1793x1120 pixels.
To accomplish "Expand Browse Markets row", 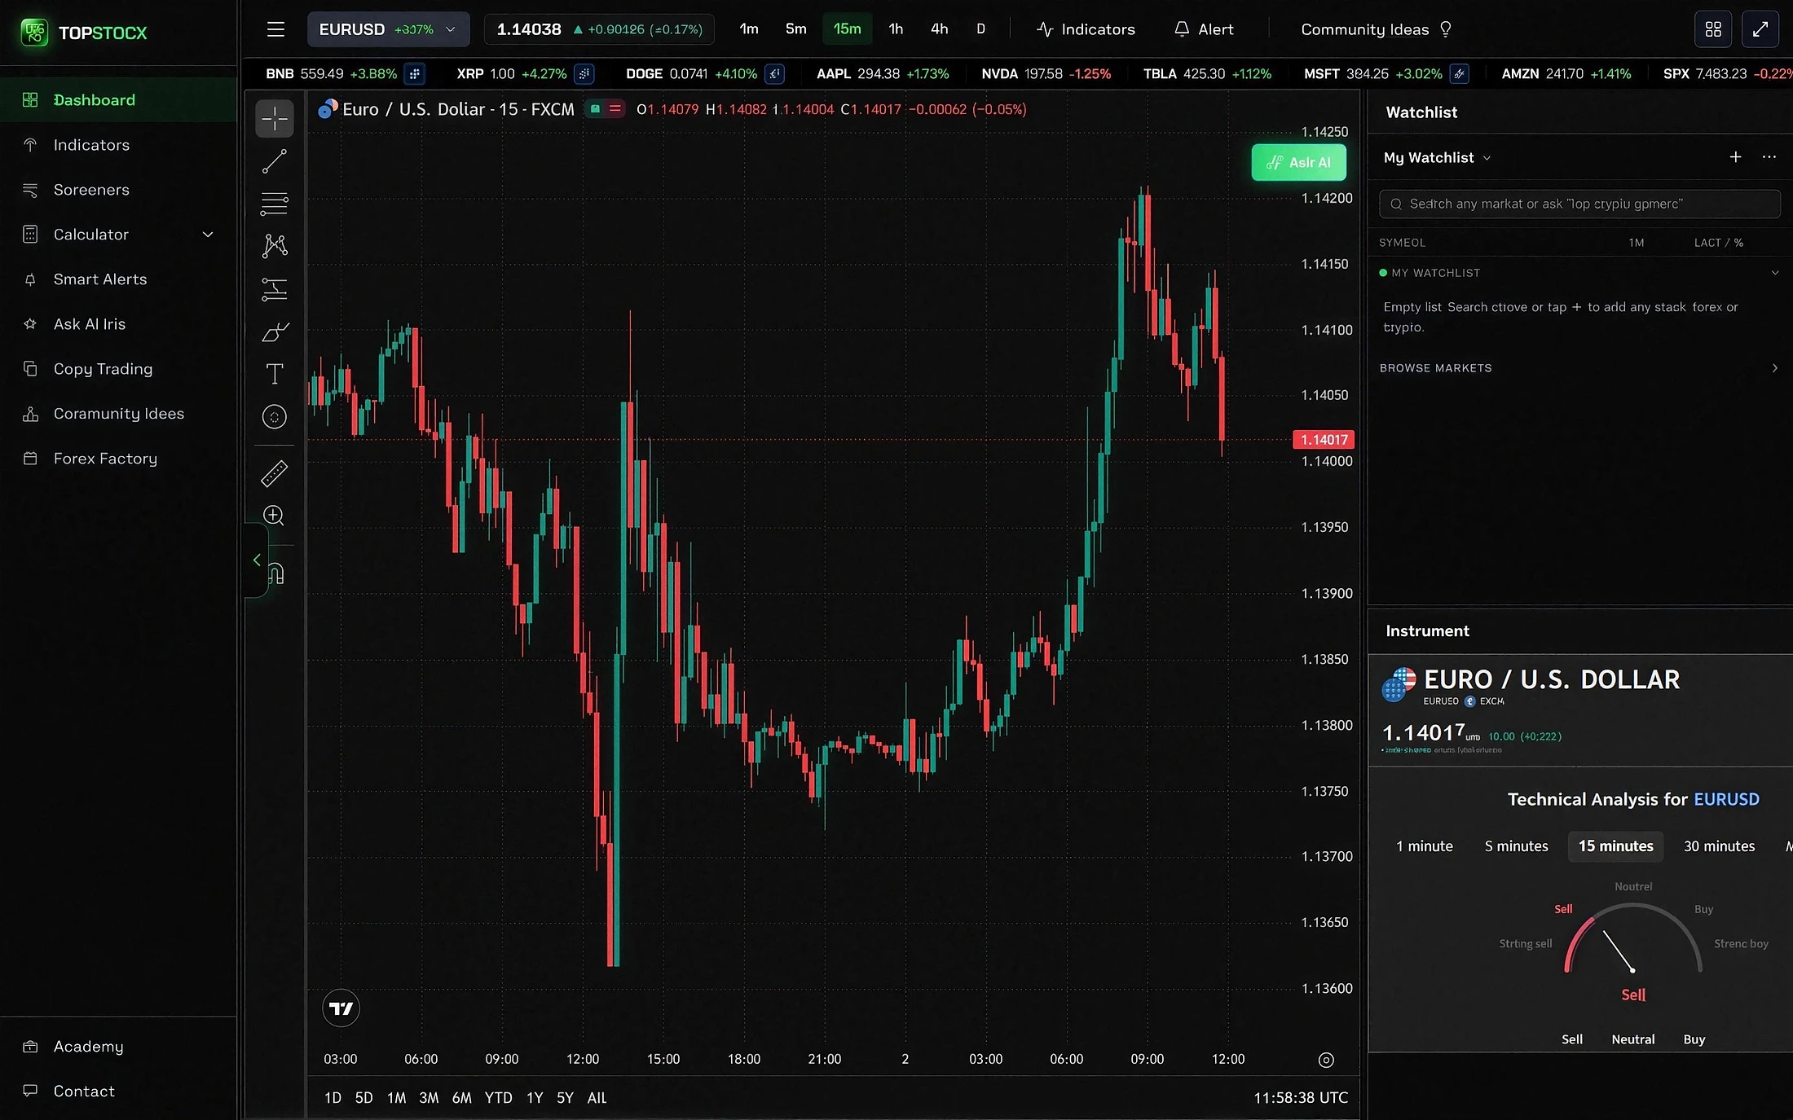I will click(x=1578, y=368).
